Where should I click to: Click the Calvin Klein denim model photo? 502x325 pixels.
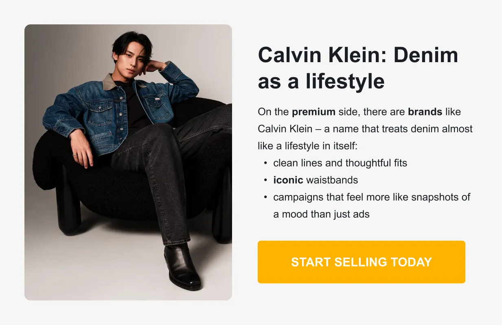[128, 162]
